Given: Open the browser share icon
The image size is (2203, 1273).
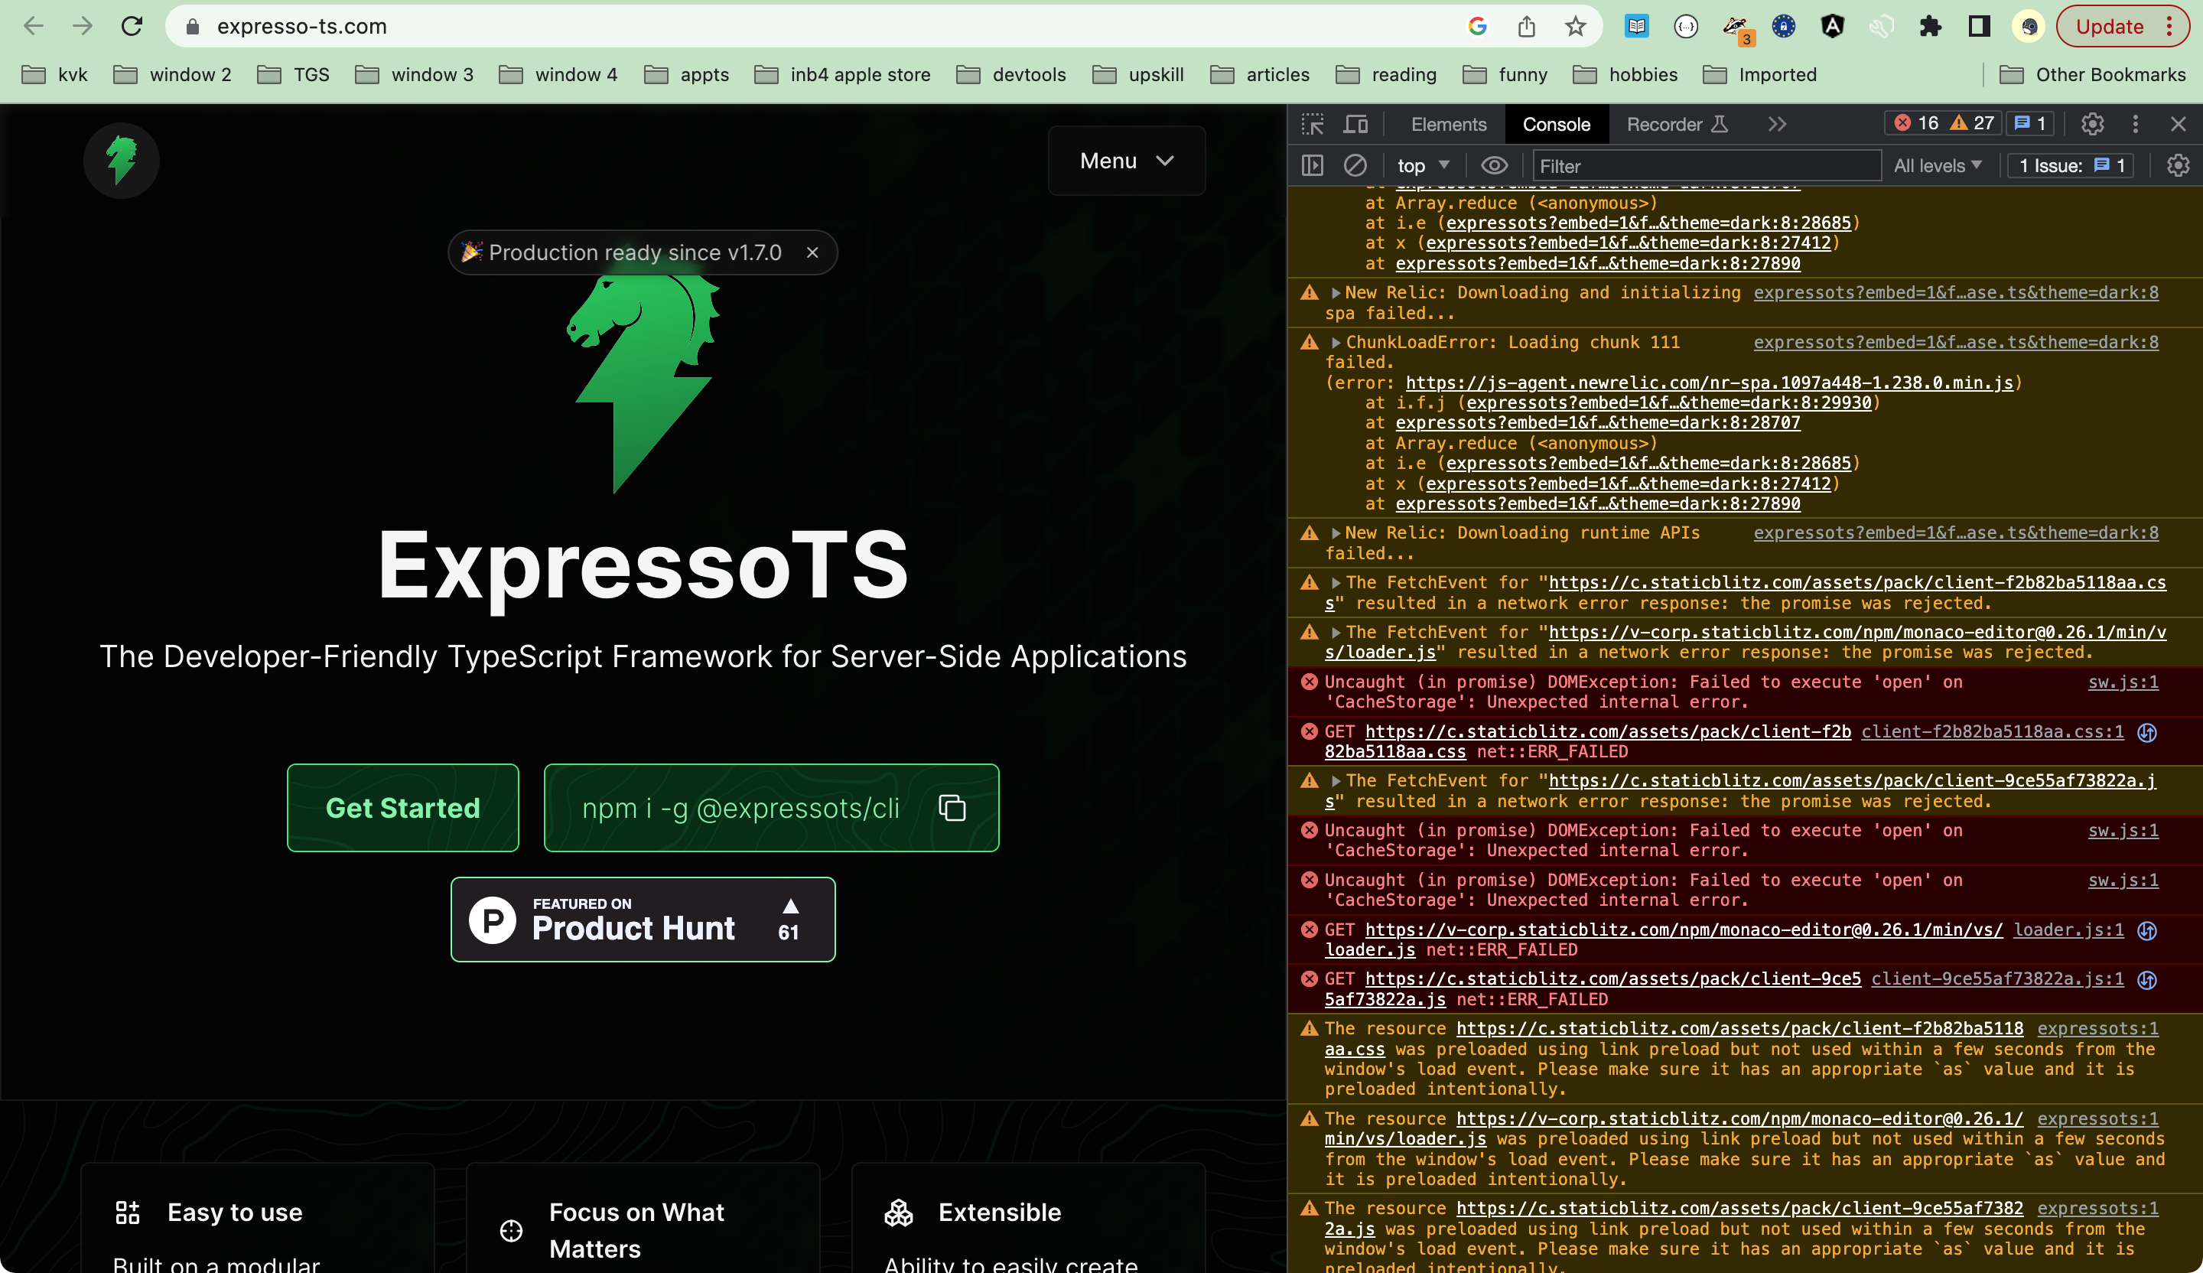Looking at the screenshot, I should point(1526,26).
